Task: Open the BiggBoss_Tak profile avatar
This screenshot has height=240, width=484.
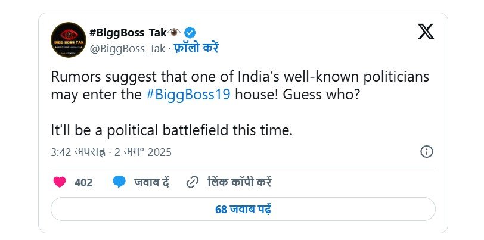Action: click(x=68, y=40)
